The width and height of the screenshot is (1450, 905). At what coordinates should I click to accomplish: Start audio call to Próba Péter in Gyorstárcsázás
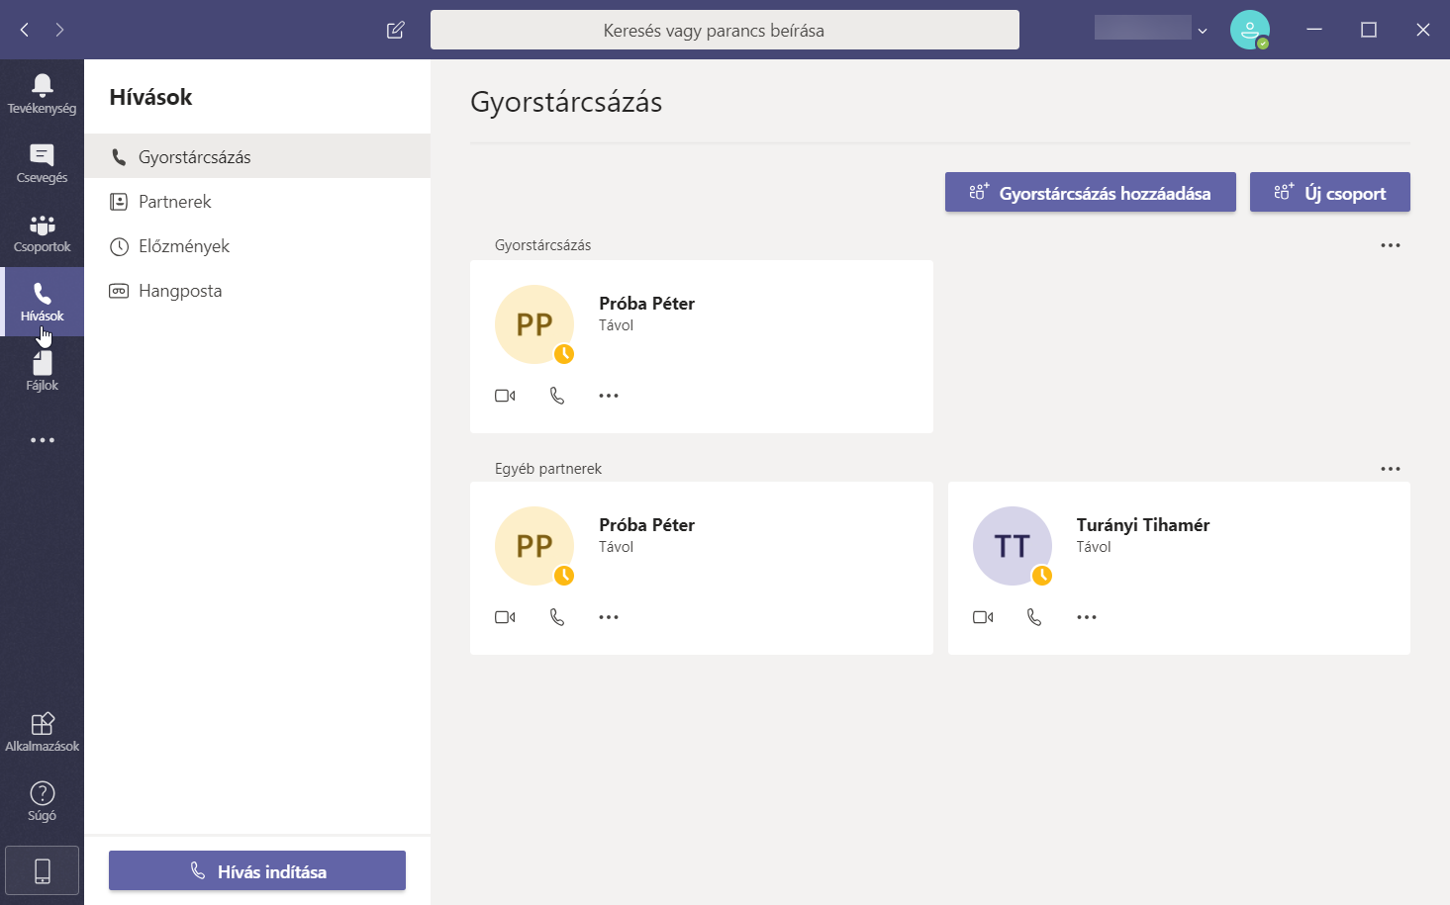click(557, 396)
